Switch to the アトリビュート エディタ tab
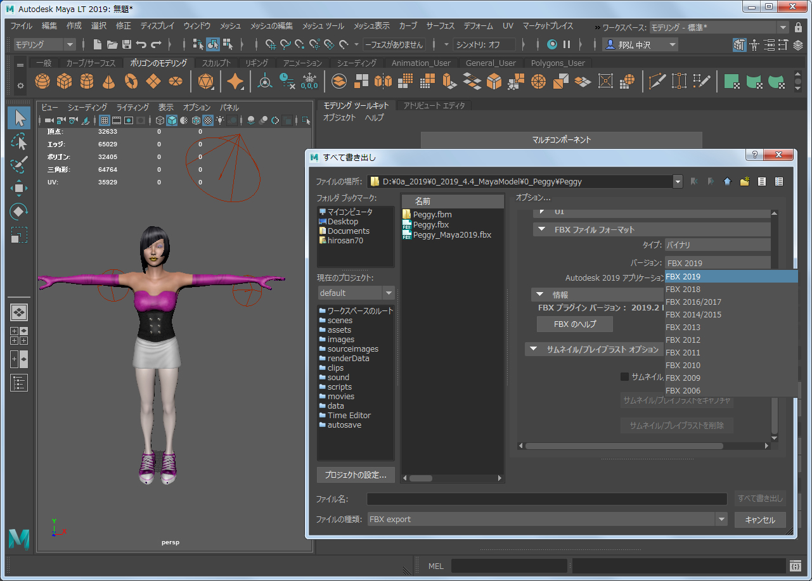The image size is (812, 581). tap(434, 105)
